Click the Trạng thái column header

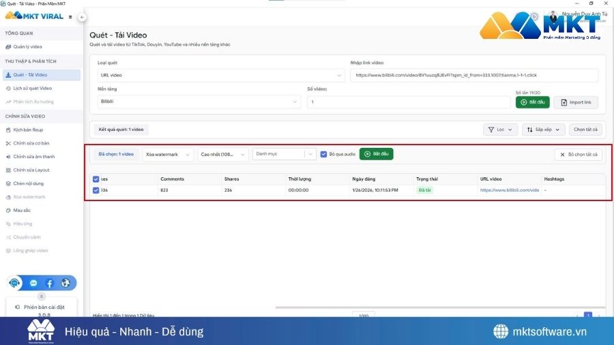point(427,179)
